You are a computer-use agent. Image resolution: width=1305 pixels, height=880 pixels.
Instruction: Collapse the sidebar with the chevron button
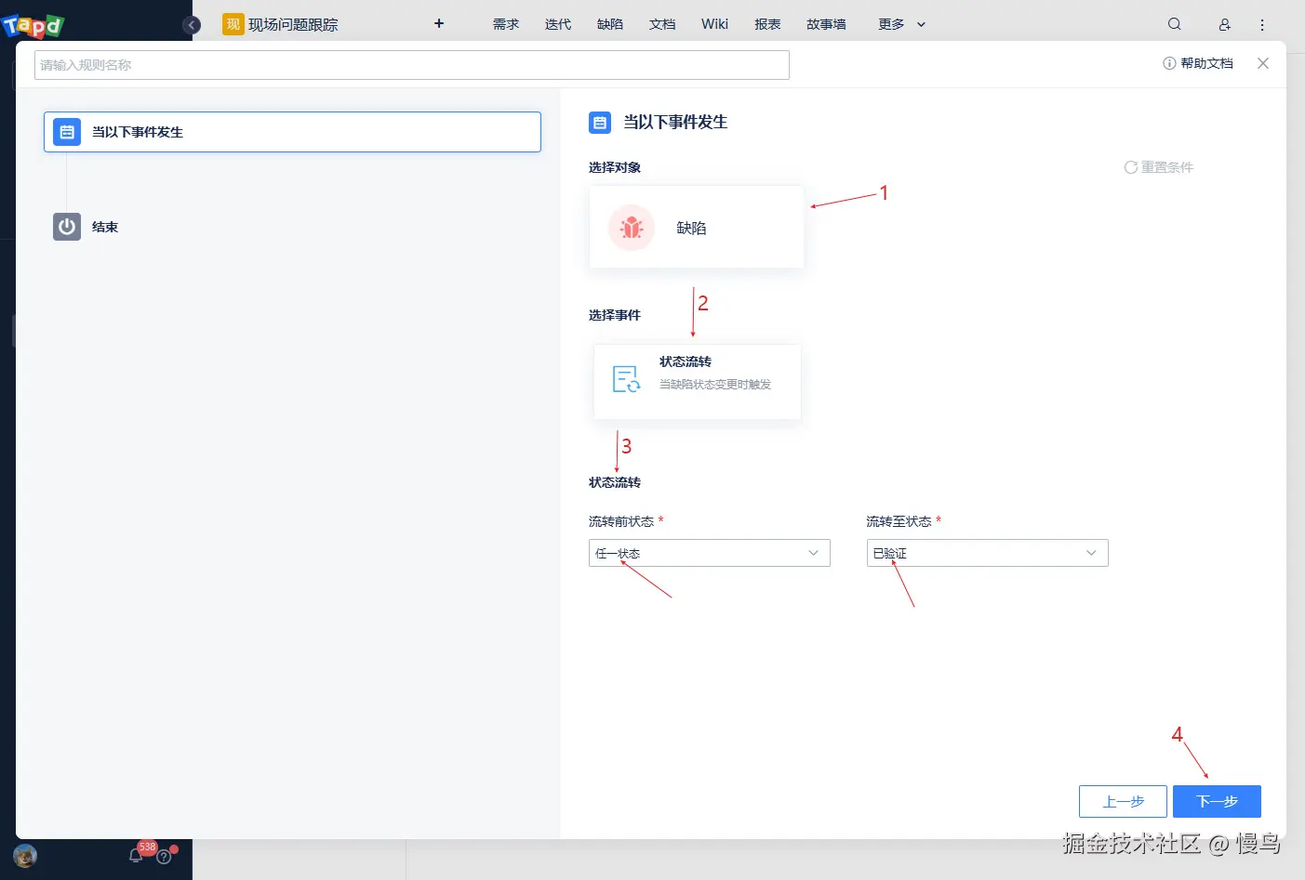point(192,25)
